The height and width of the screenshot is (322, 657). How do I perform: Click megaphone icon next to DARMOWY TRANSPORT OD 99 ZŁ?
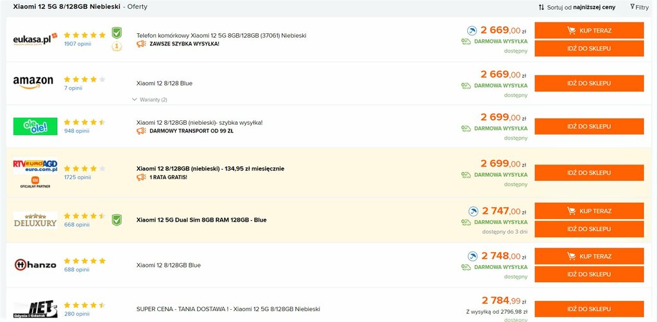click(x=141, y=131)
